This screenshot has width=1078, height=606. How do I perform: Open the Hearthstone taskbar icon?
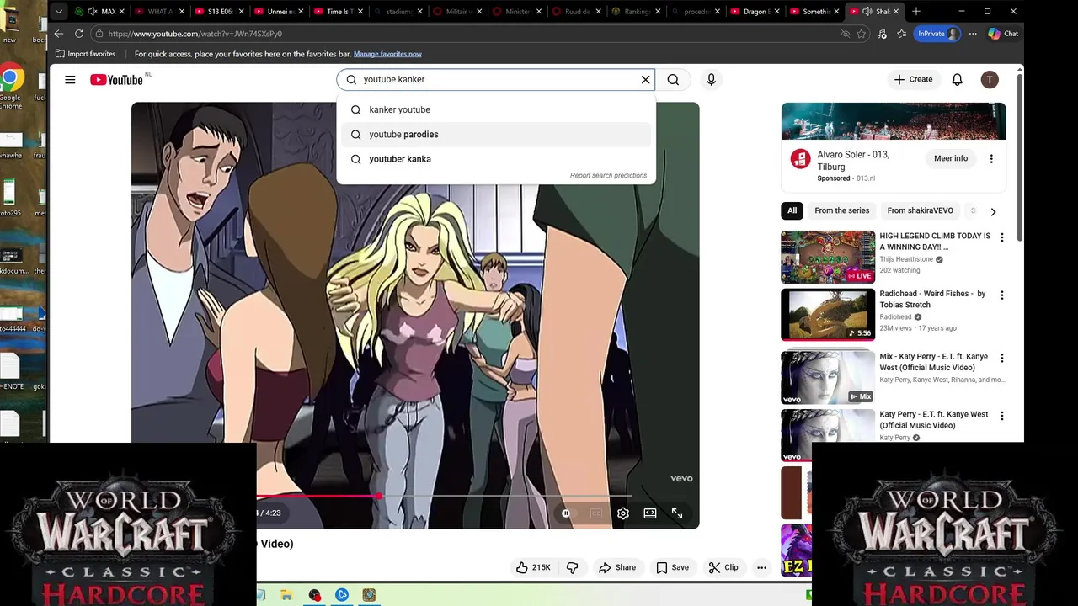click(x=369, y=595)
